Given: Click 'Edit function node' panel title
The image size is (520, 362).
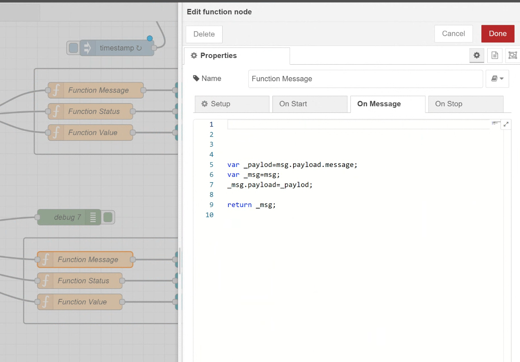Looking at the screenshot, I should coord(219,12).
